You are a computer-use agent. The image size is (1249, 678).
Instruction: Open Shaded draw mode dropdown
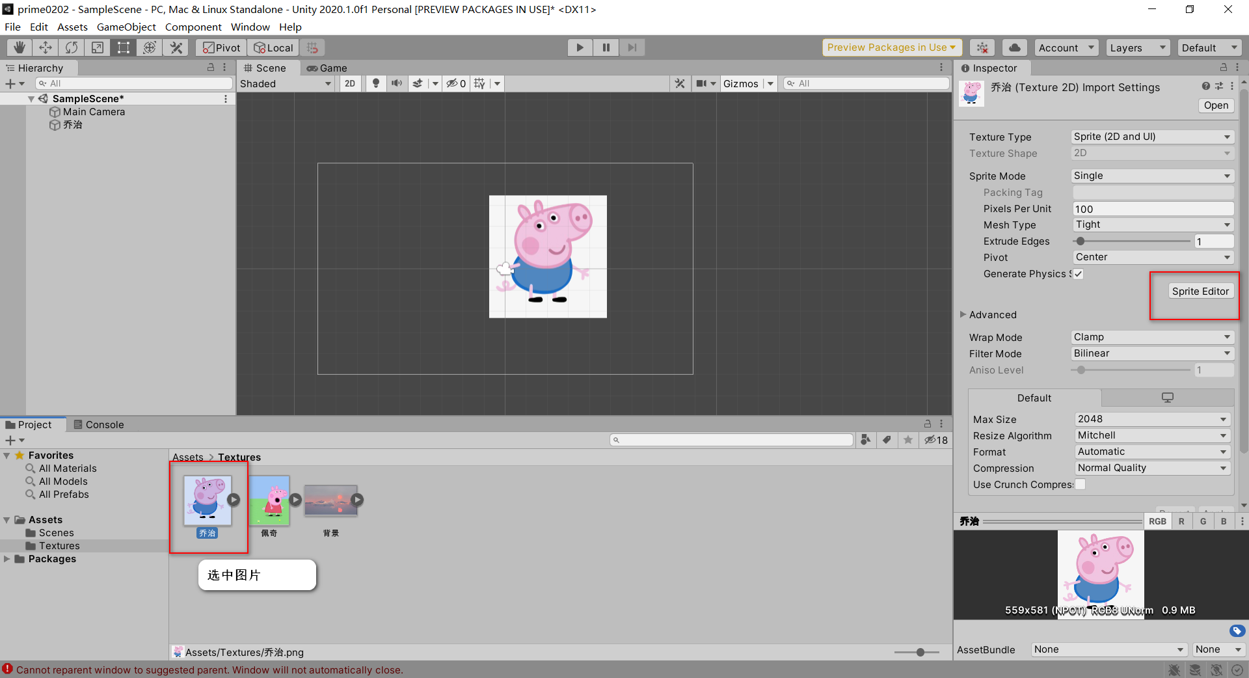(286, 83)
